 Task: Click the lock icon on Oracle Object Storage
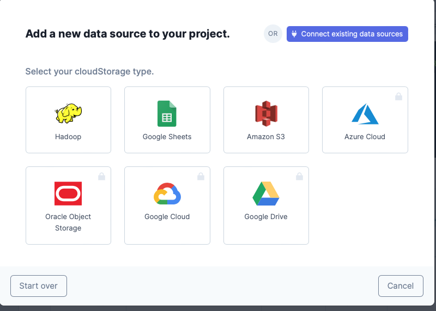[101, 176]
